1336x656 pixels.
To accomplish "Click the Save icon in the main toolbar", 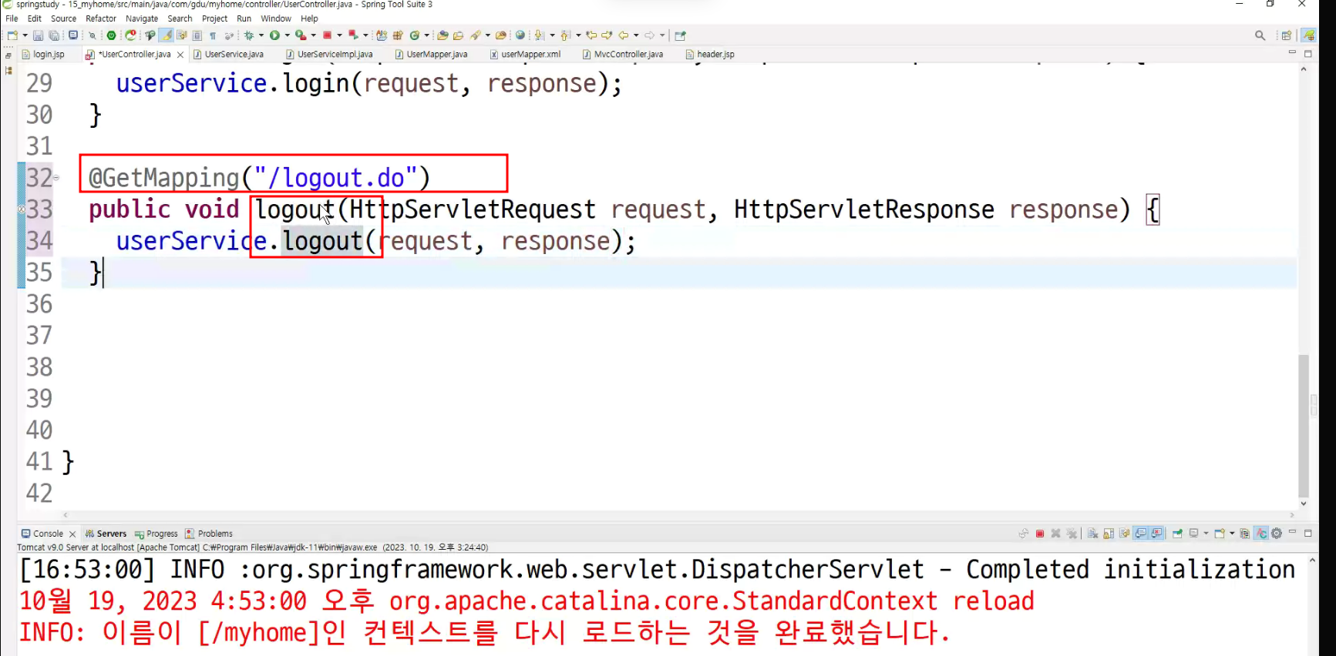I will point(38,35).
